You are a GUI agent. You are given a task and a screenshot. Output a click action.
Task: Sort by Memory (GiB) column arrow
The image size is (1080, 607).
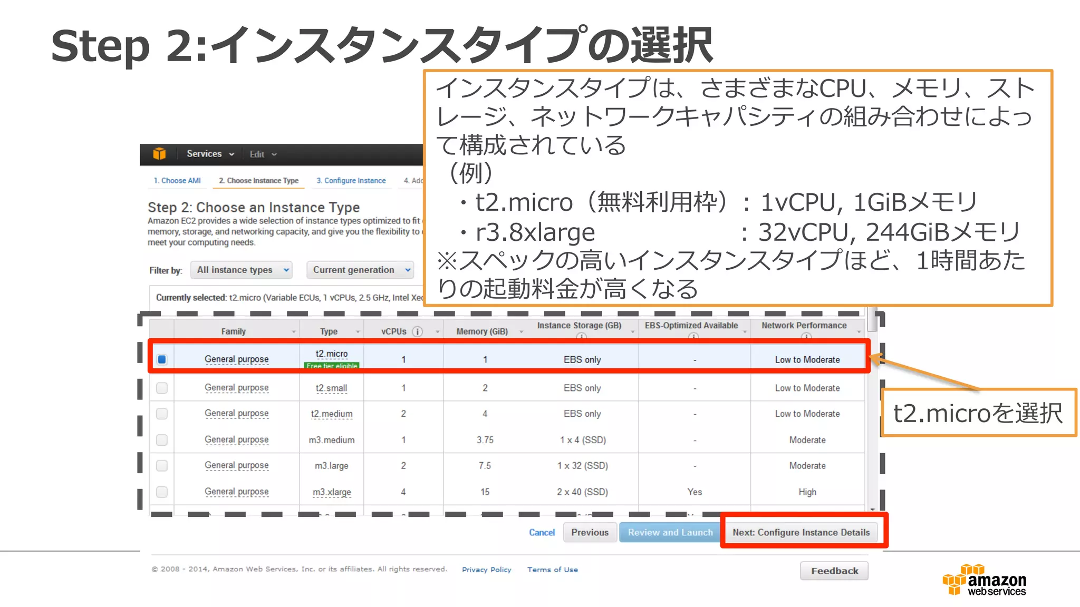click(x=521, y=332)
